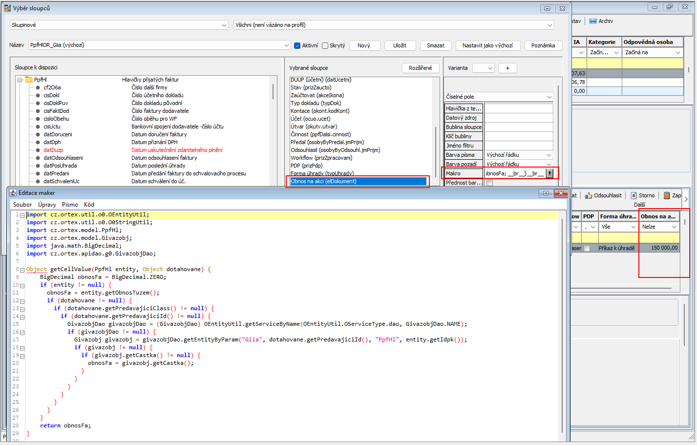Uncheck the Aktivní checkbox
The image size is (697, 445).
coord(297,45)
